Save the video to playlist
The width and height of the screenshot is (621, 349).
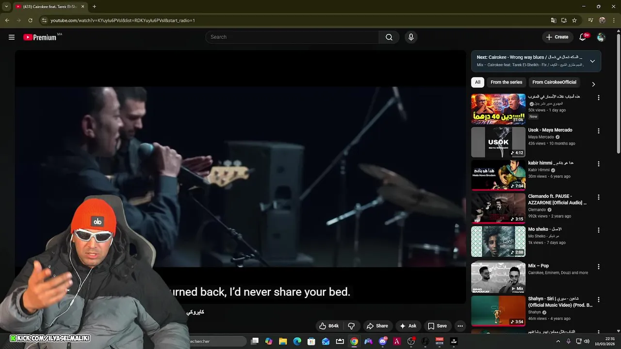click(x=437, y=326)
